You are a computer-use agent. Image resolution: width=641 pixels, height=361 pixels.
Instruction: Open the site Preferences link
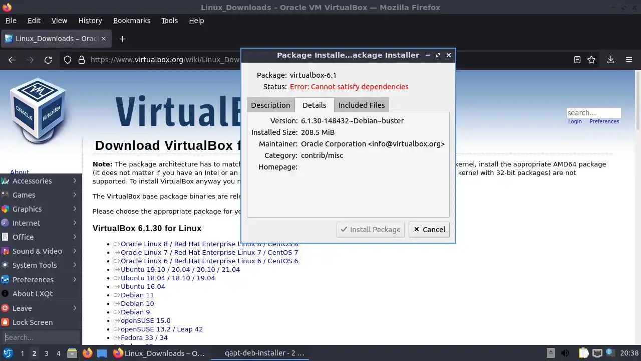point(604,121)
